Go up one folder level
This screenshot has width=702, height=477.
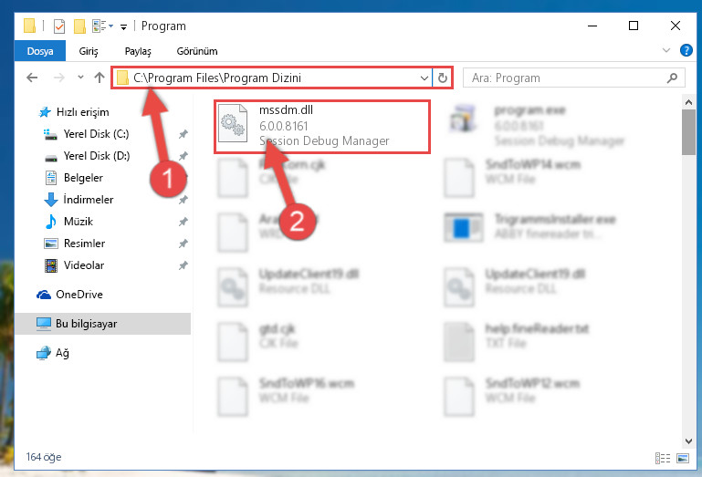[100, 78]
